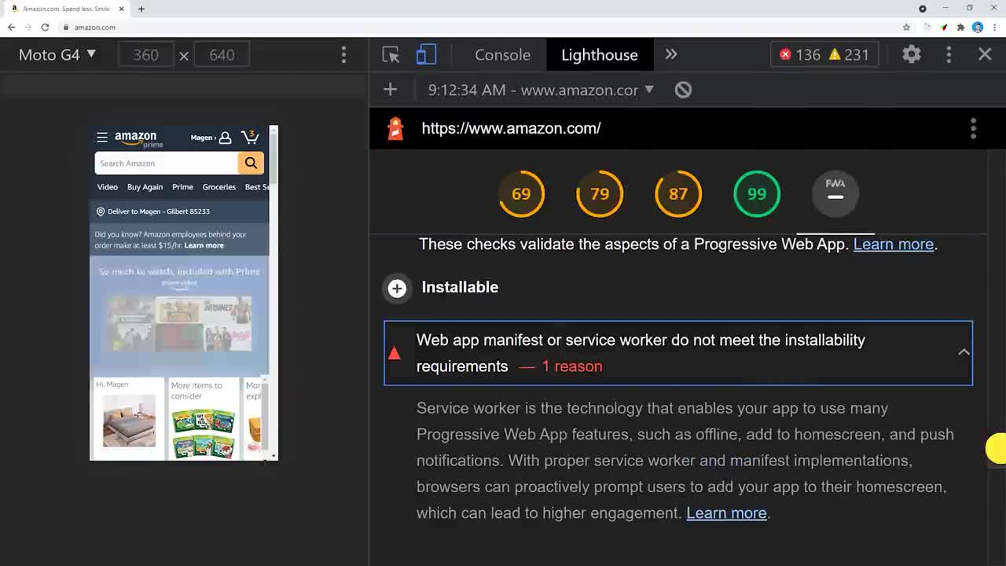Bookmark this page with the star icon
The width and height of the screenshot is (1006, 566).
coord(906,27)
